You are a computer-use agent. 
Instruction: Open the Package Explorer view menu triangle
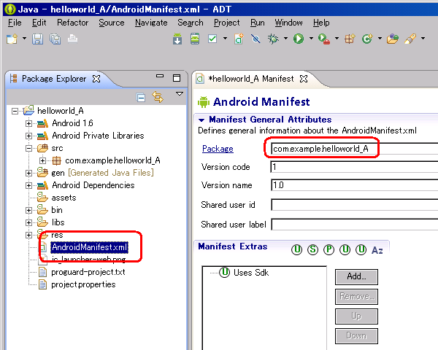coord(180,94)
